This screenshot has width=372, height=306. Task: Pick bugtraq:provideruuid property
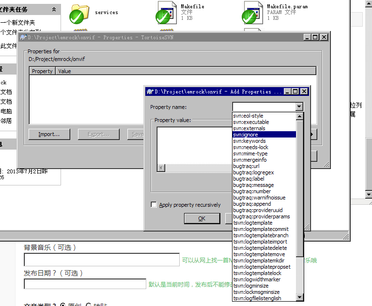click(x=264, y=210)
